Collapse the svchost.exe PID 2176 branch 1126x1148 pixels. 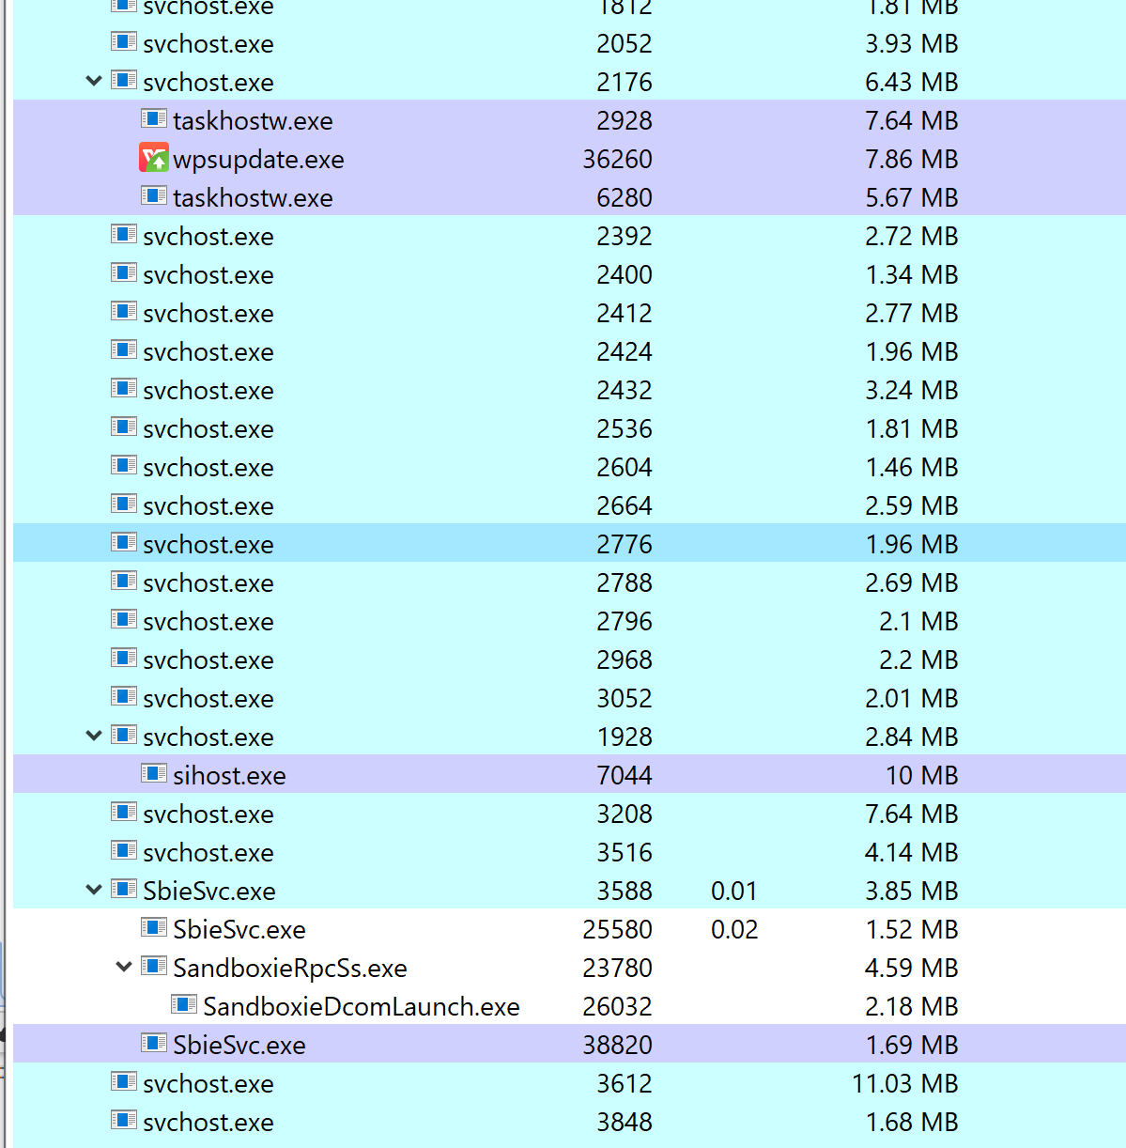click(x=93, y=80)
